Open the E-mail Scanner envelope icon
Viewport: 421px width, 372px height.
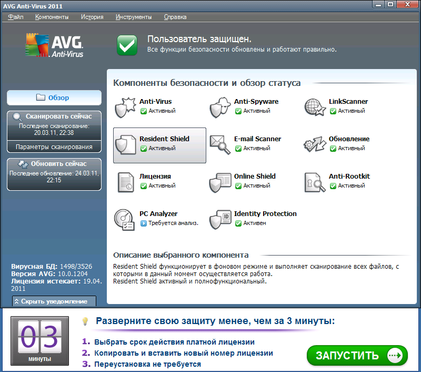pyautogui.click(x=220, y=145)
